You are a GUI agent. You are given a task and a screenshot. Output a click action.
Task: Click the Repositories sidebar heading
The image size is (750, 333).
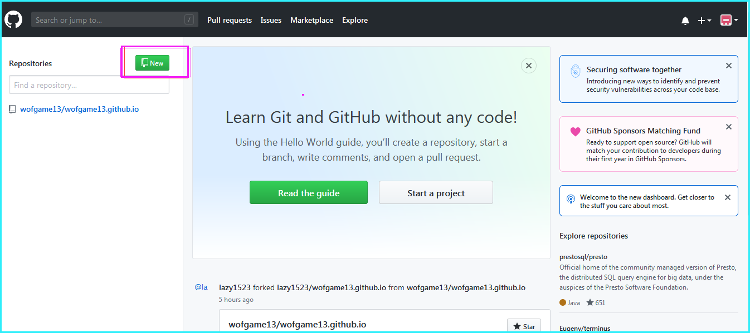pyautogui.click(x=31, y=63)
